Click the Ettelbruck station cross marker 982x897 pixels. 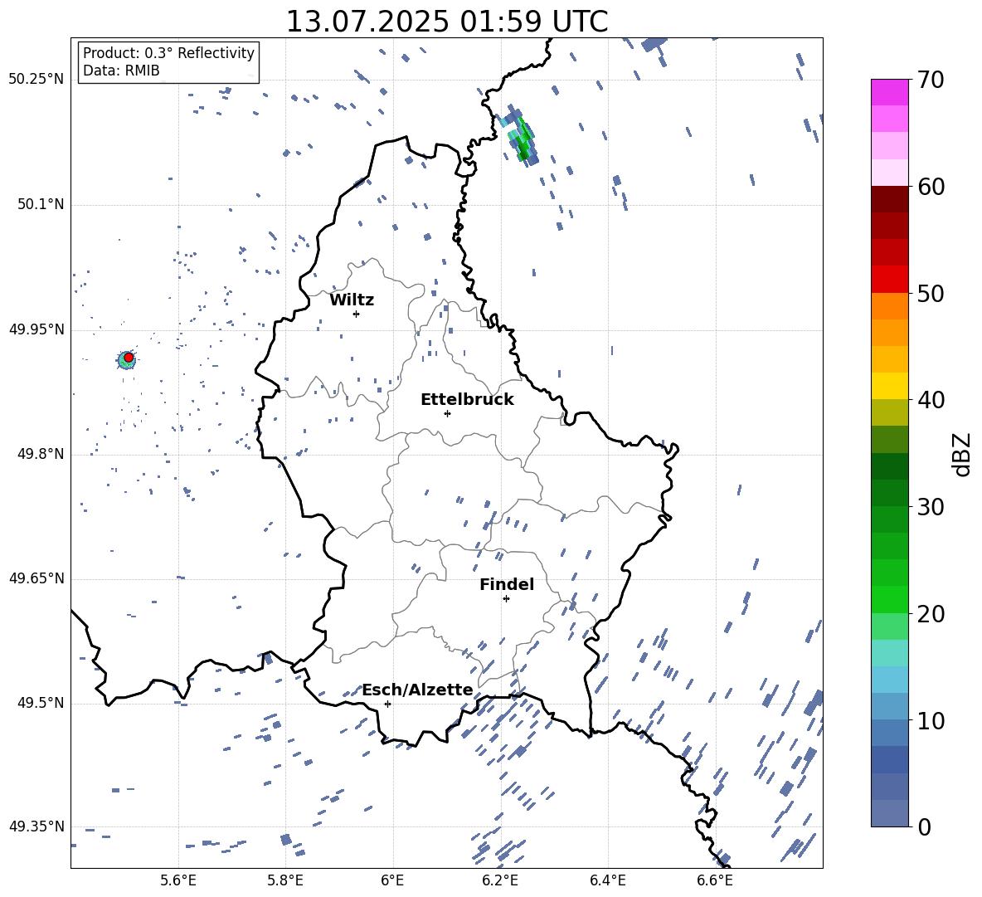(x=447, y=413)
